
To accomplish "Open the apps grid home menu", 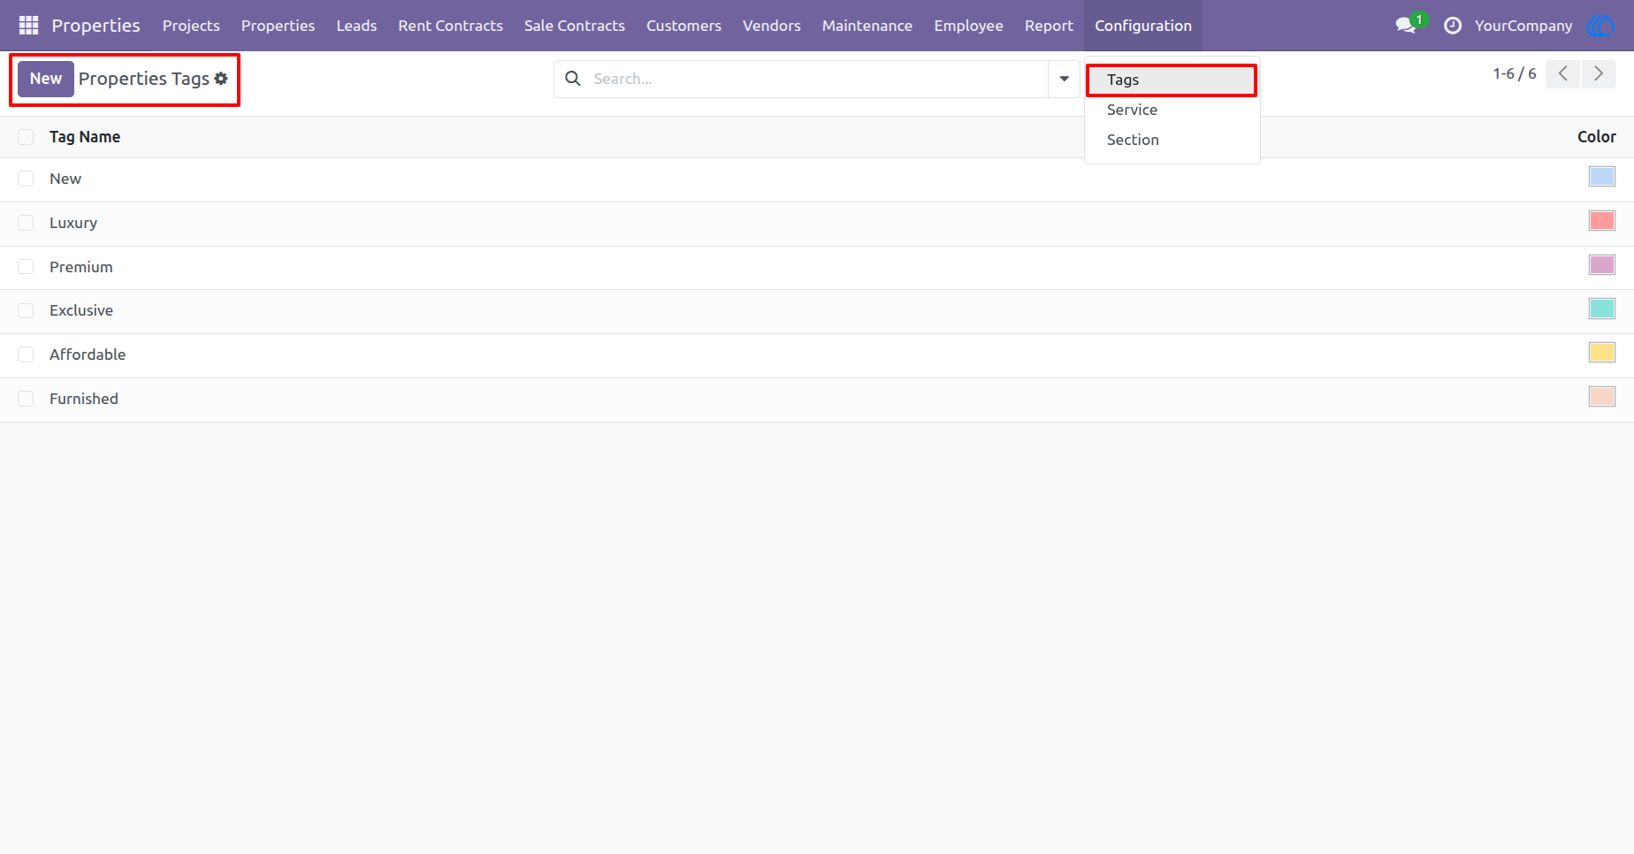I will coord(28,26).
